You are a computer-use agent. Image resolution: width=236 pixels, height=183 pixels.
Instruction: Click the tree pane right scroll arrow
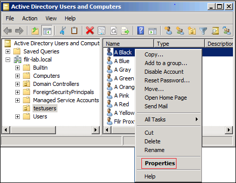point(96,130)
